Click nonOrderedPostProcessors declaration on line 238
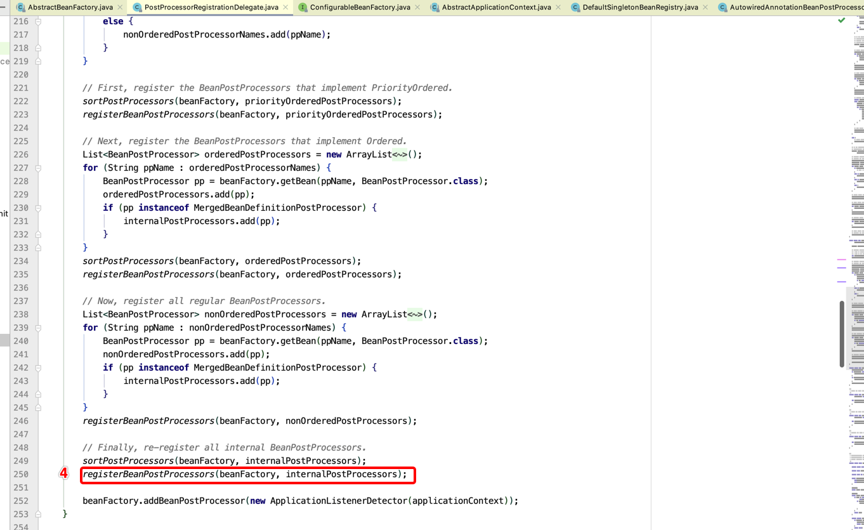Screen dimensions: 864x530 pyautogui.click(x=265, y=314)
